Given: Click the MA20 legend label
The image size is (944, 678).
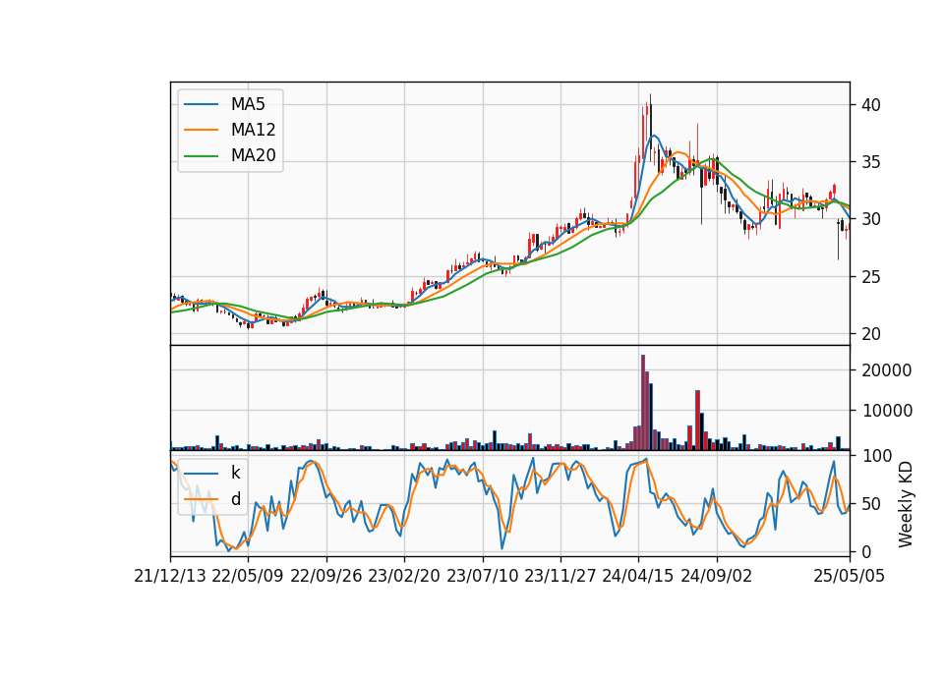Looking at the screenshot, I should click(253, 155).
